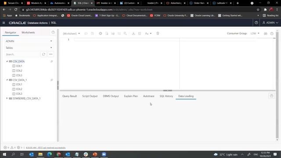Refresh the navigator object list
This screenshot has height=158, width=281.
tap(43, 54)
